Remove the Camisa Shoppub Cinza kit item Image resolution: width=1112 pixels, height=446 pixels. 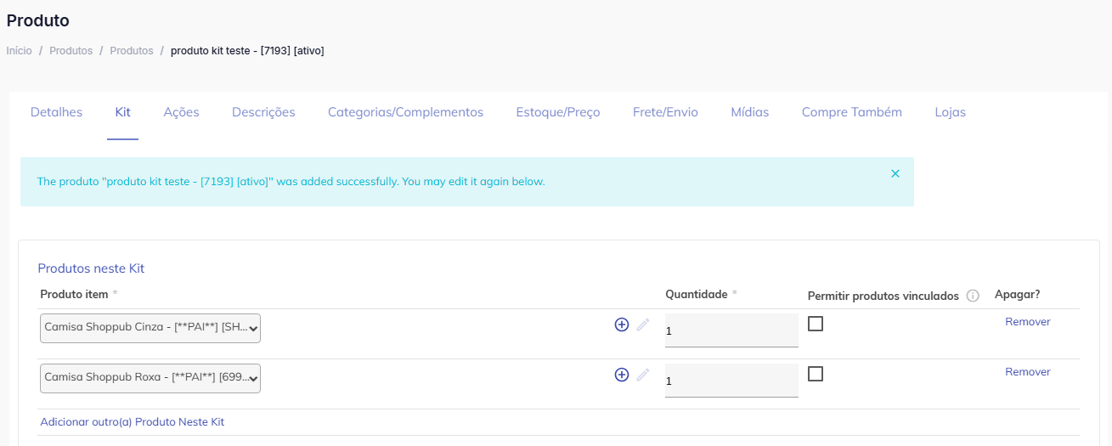click(1027, 322)
